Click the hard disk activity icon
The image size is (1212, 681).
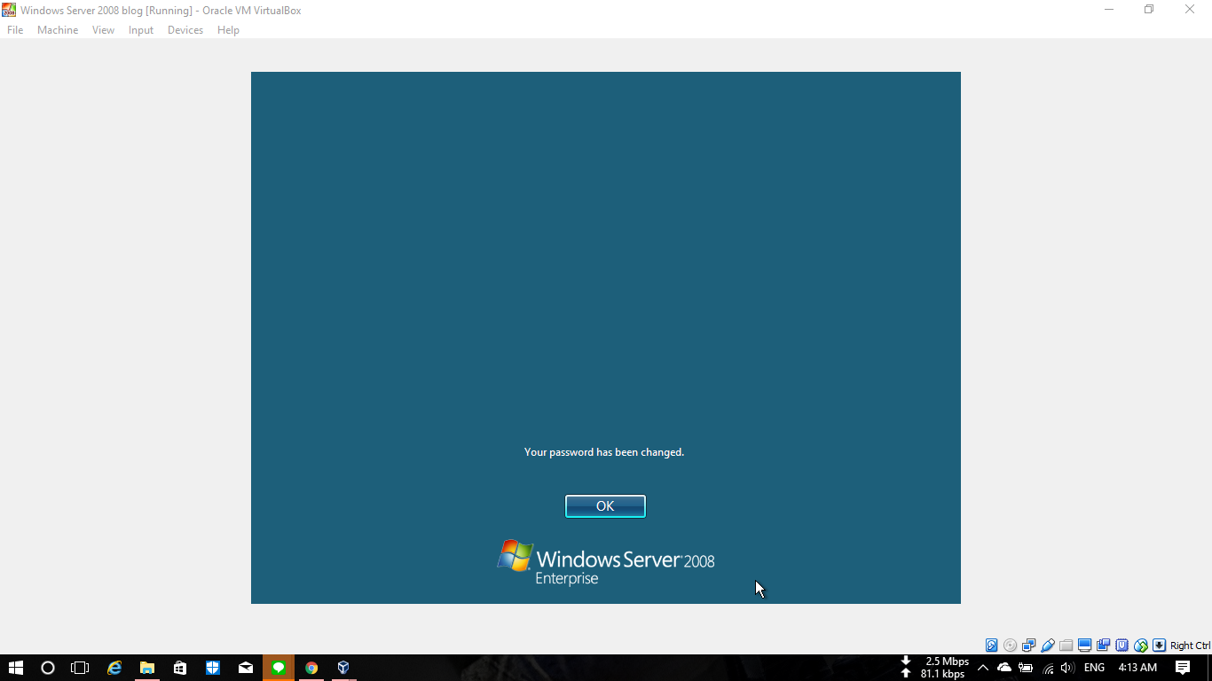point(991,646)
